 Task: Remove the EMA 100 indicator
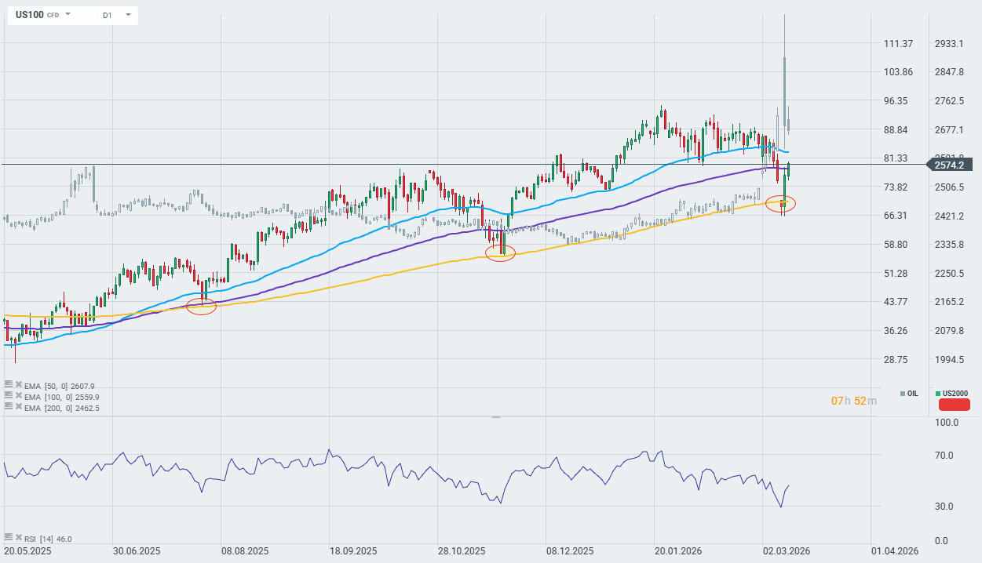click(x=18, y=396)
